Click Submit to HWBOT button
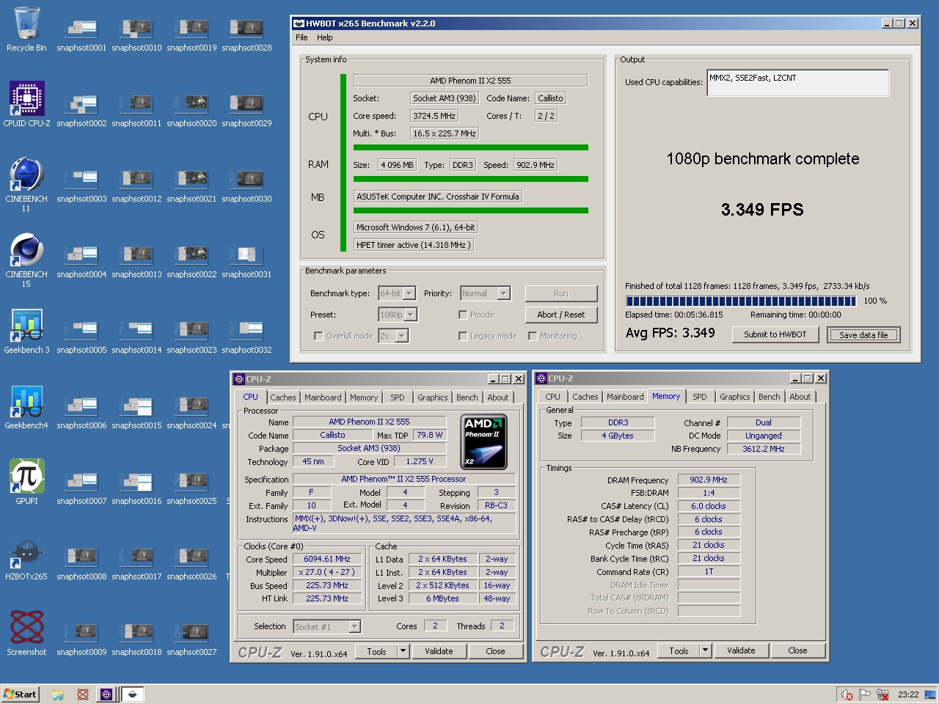Screen dimensions: 939x704 (x=775, y=334)
